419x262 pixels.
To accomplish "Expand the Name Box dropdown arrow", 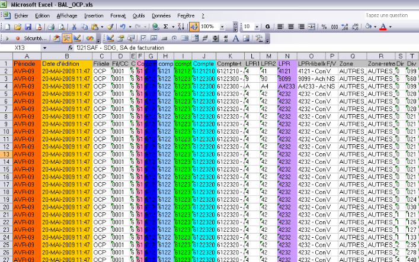I will click(x=44, y=47).
